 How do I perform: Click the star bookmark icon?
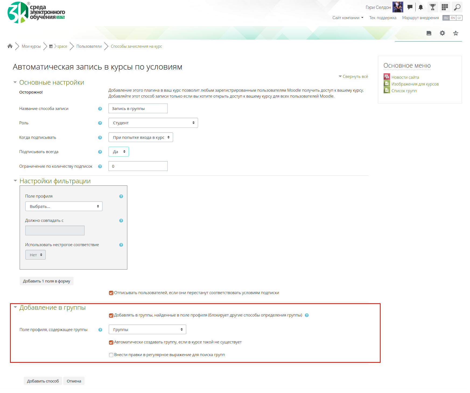click(455, 33)
